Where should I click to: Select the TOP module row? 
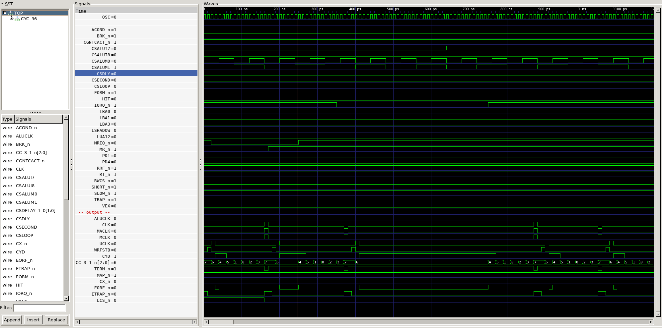click(35, 13)
